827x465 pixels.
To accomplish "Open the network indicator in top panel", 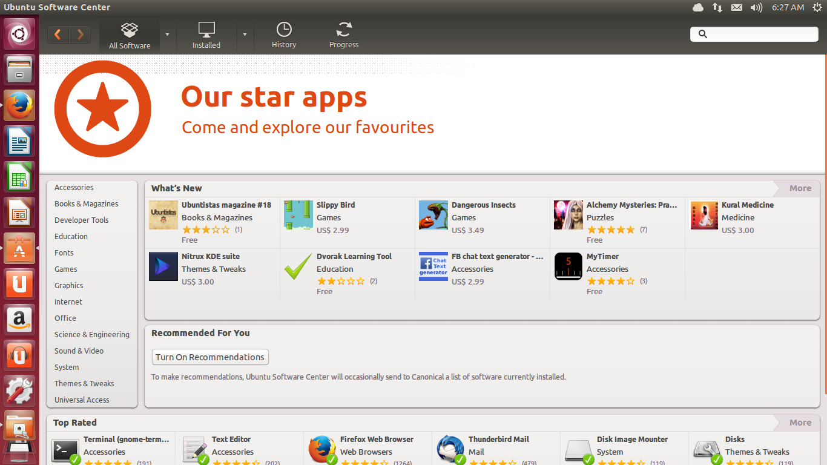I will tap(717, 7).
